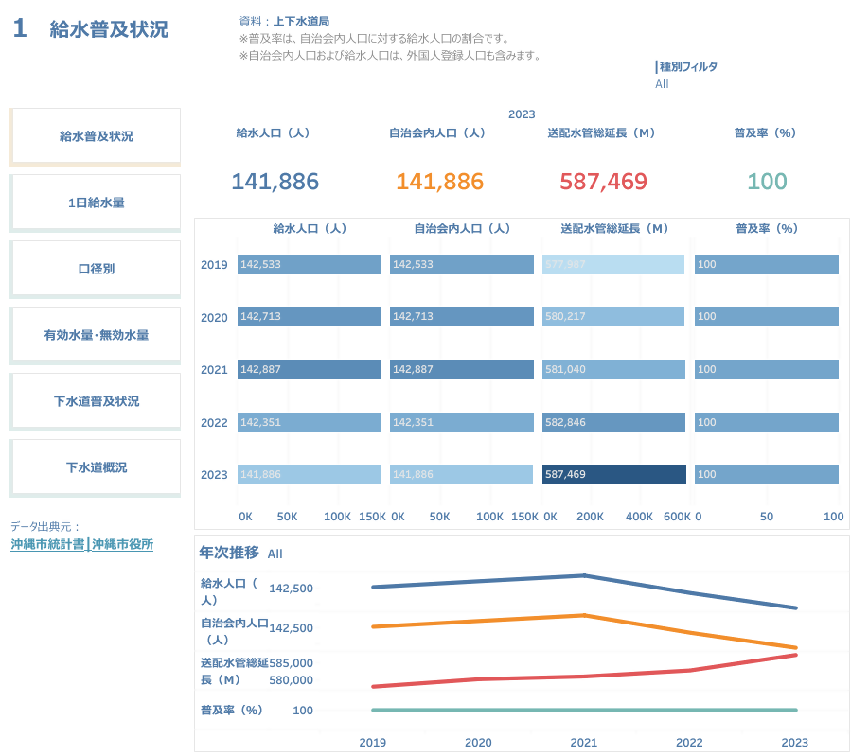The height and width of the screenshot is (756, 851).
Task: Open the 沖縄市統計書 source link
Action: click(x=47, y=545)
